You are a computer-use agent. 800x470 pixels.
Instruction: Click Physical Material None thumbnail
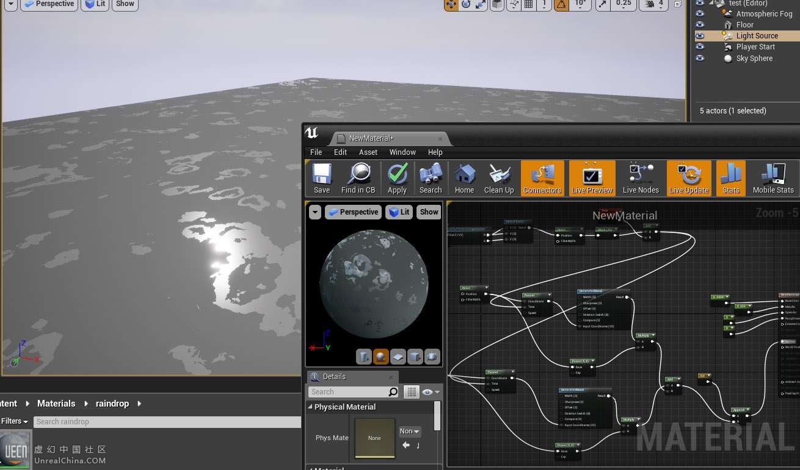374,438
